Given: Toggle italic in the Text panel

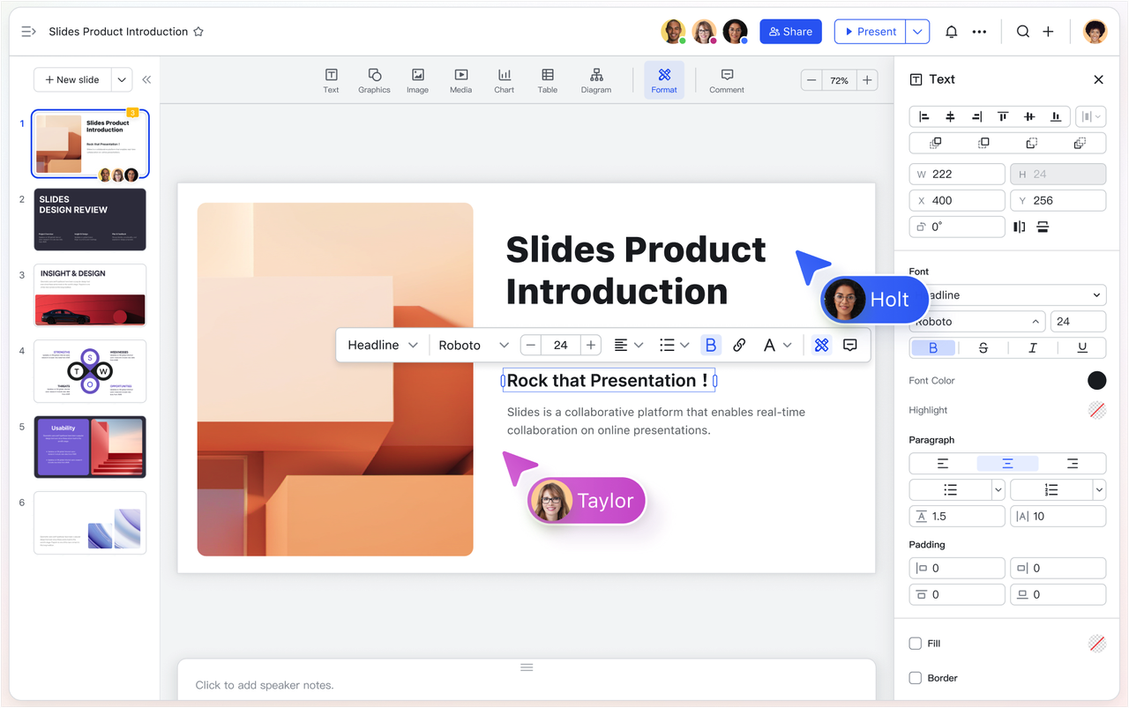Looking at the screenshot, I should [x=1032, y=348].
